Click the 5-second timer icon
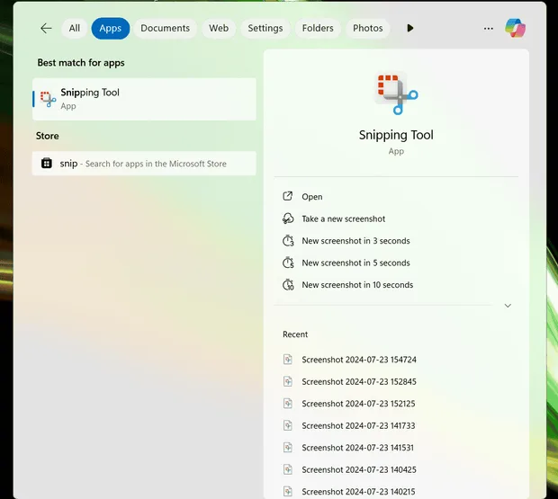Screen dimensions: 558x499 click(288, 263)
